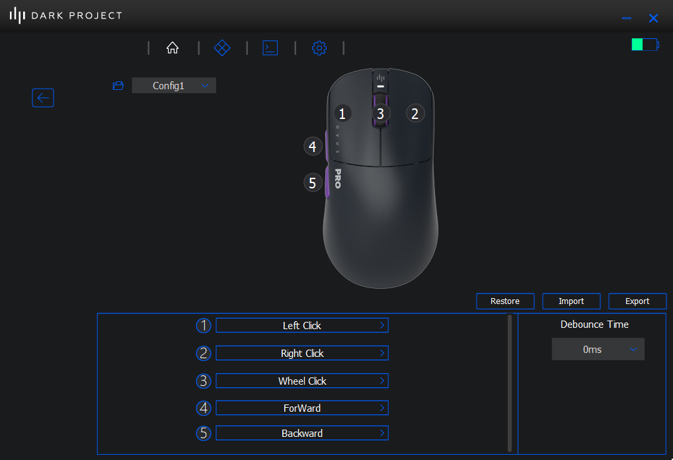Click the Dark Project logo
The image size is (673, 460).
65,15
